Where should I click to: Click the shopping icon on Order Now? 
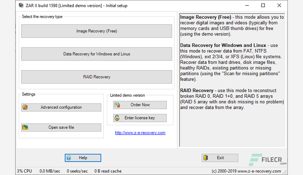coord(117,105)
